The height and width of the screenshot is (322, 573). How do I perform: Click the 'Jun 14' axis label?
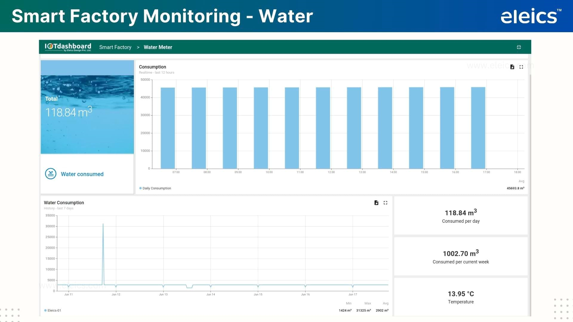pyautogui.click(x=211, y=294)
